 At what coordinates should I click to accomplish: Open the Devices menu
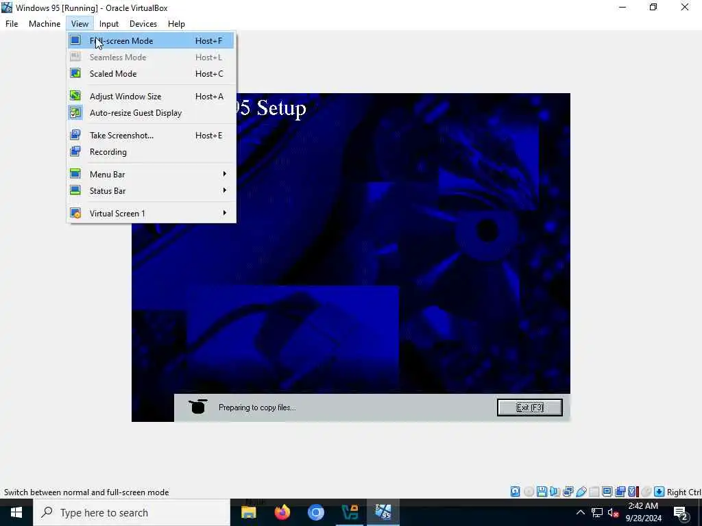click(143, 24)
